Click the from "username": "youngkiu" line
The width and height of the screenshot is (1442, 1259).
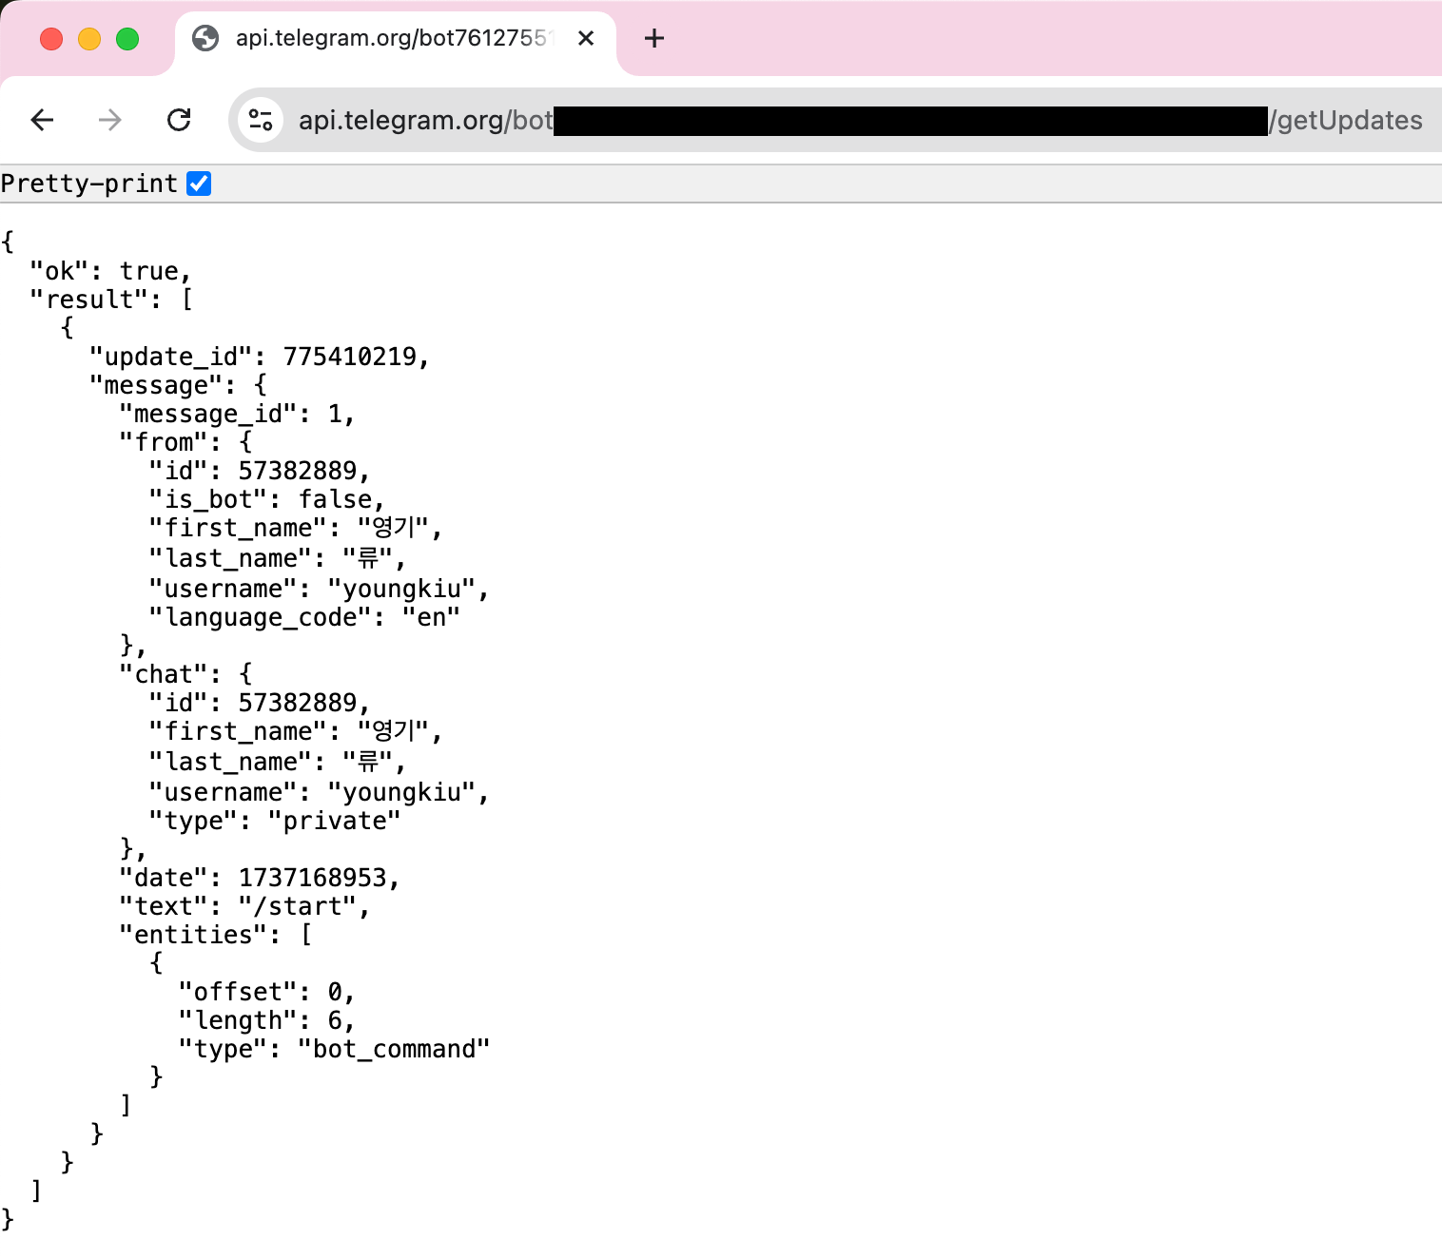click(x=319, y=589)
